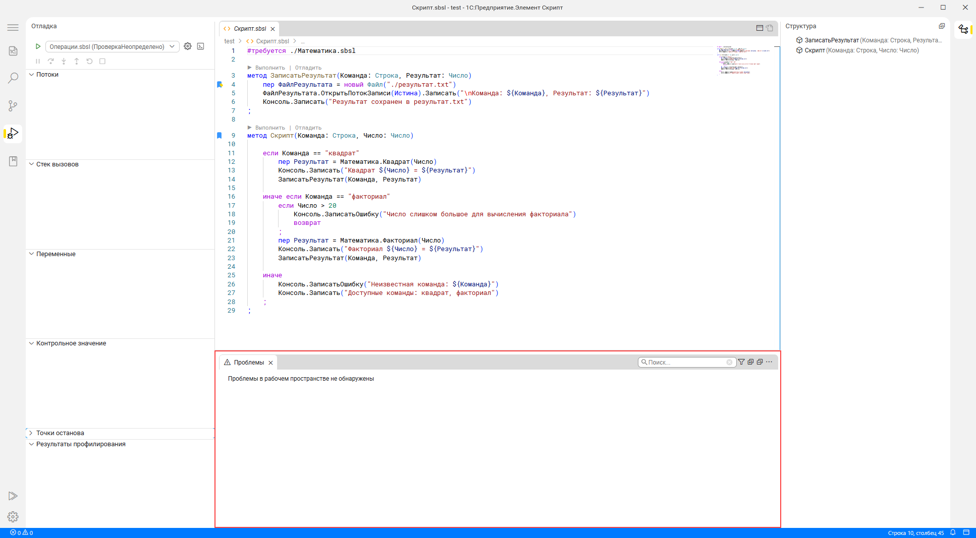This screenshot has height=538, width=976.
Task: Open the Search view in sidebar
Action: (13, 78)
